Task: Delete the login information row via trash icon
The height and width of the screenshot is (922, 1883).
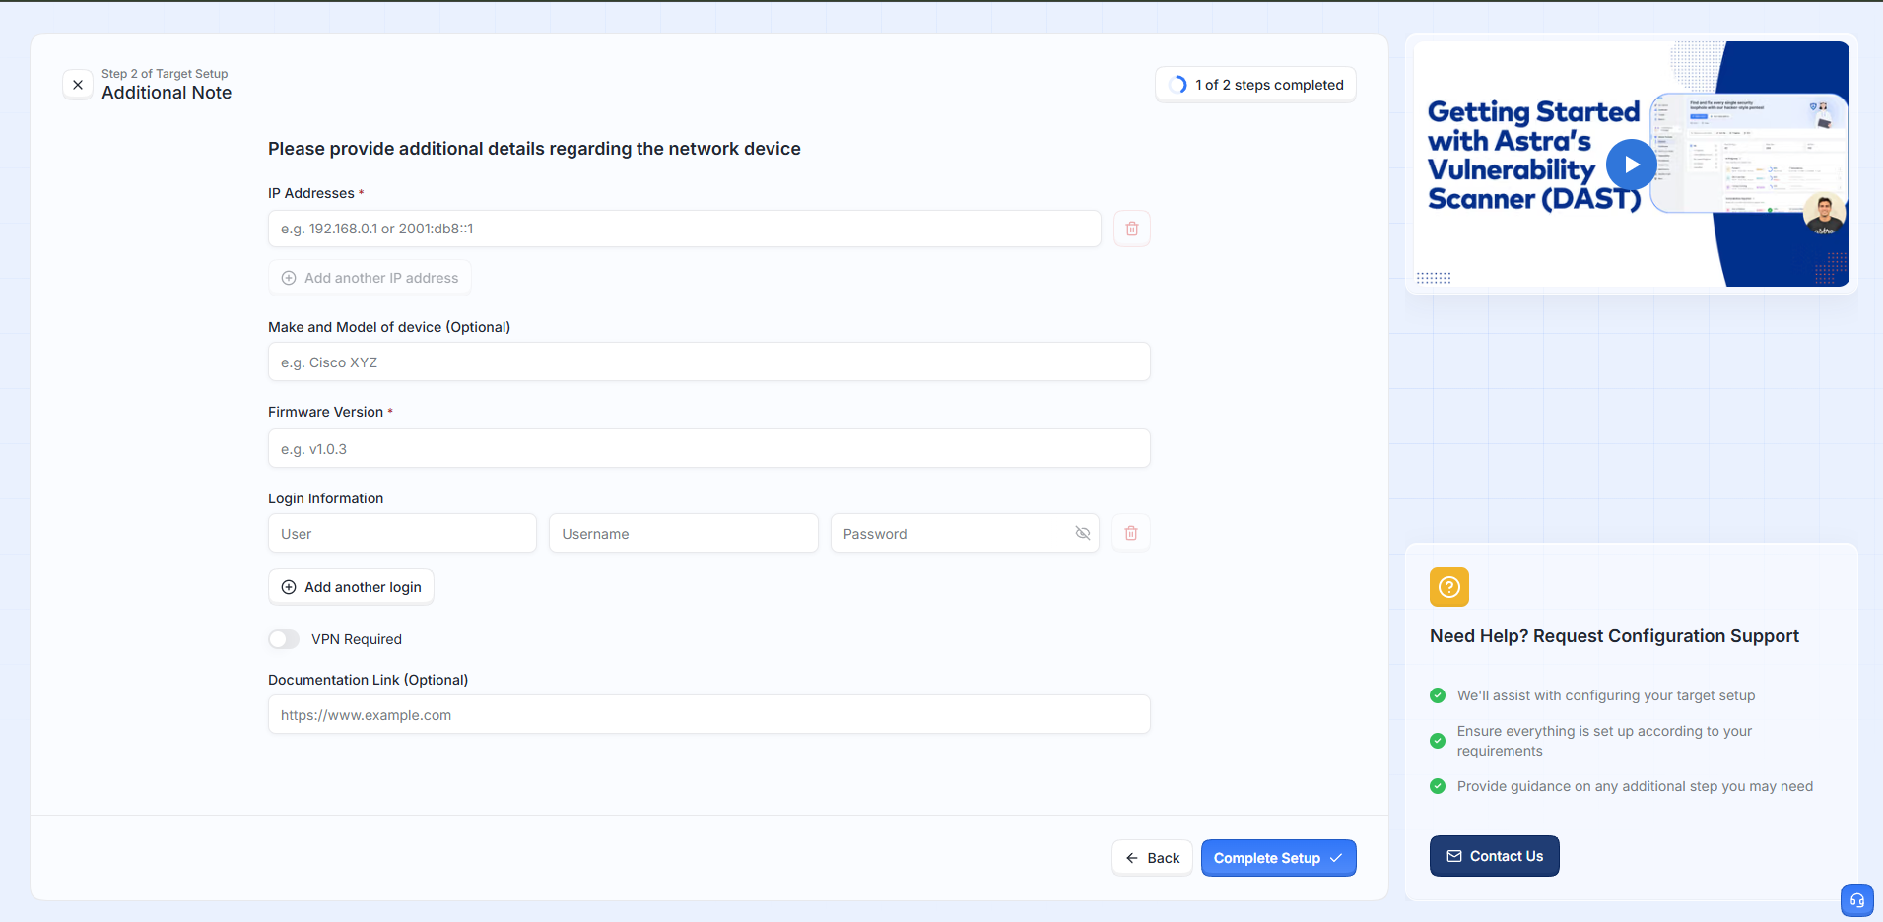Action: (x=1131, y=533)
